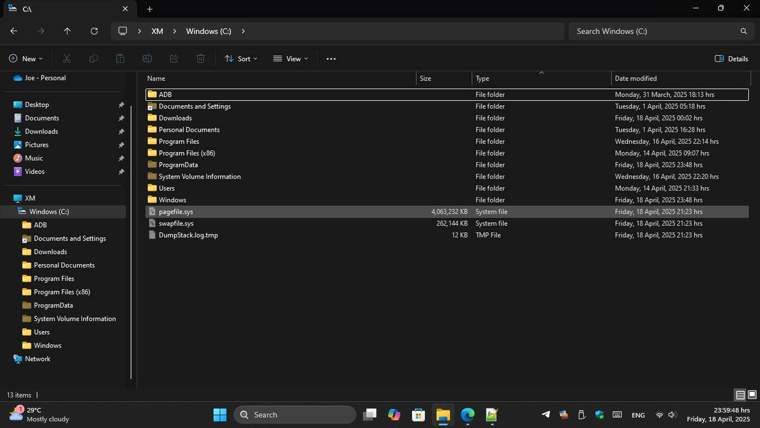Expand chevron between XM and Windows (C:)
This screenshot has width=760, height=428.
click(175, 31)
